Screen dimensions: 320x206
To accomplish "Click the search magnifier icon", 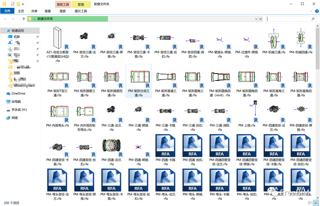I will coord(313,19).
